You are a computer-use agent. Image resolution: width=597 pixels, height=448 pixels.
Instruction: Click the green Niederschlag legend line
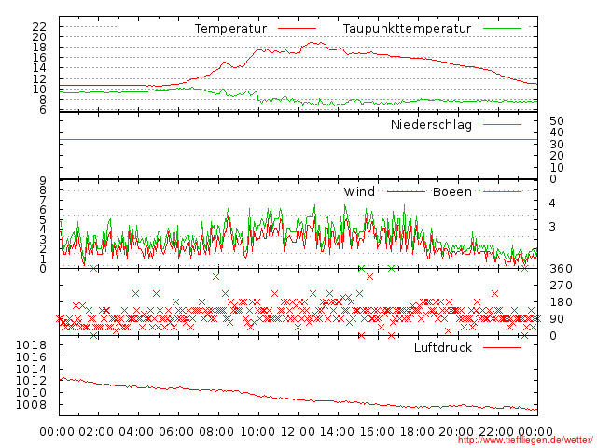(502, 124)
